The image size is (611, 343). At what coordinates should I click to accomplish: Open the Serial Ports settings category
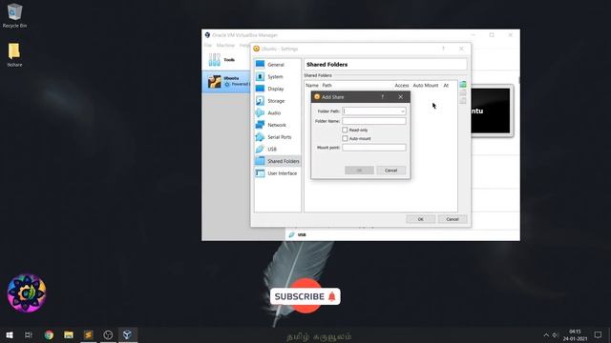278,137
